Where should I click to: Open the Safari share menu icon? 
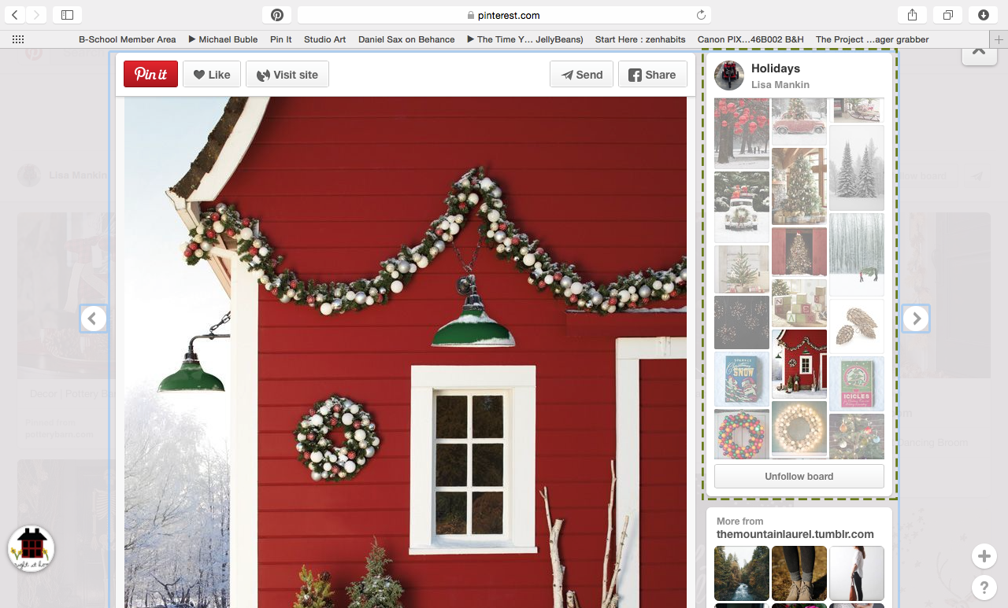[x=912, y=15]
